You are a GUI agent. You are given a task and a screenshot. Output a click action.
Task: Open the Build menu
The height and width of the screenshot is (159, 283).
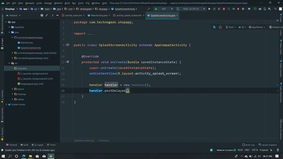67,3
